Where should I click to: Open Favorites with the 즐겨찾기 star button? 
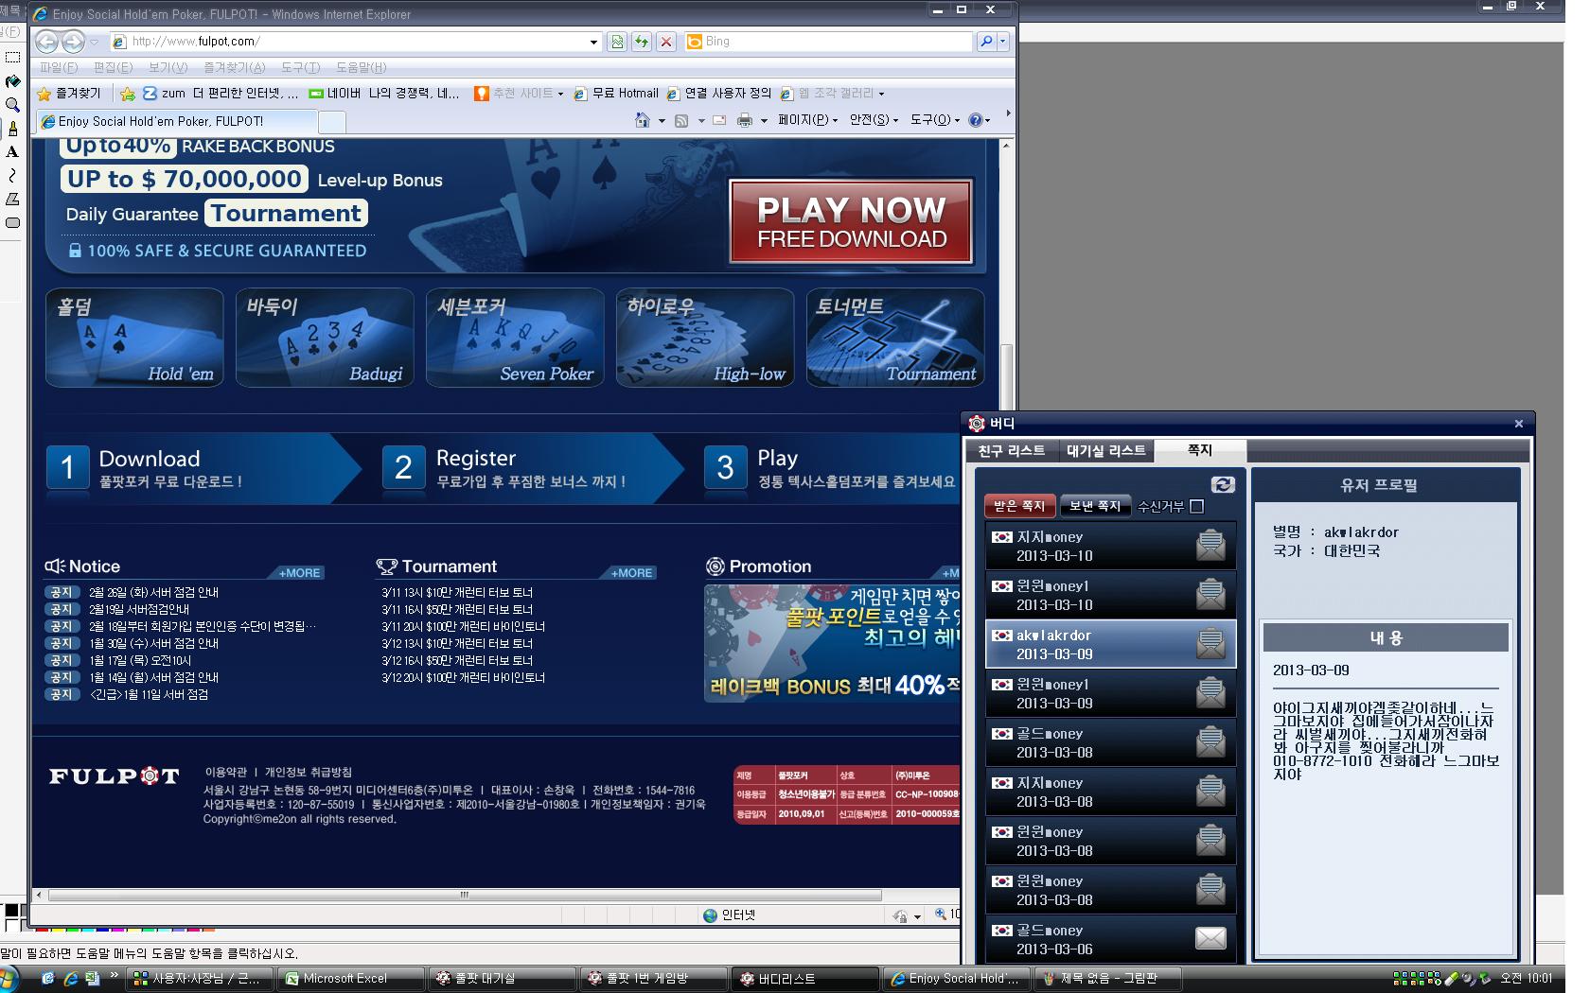pyautogui.click(x=69, y=94)
